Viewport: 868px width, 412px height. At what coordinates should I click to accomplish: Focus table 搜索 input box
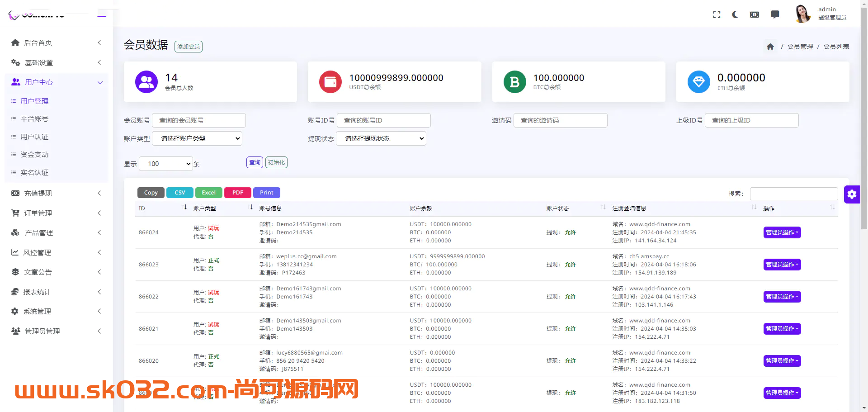tap(794, 194)
